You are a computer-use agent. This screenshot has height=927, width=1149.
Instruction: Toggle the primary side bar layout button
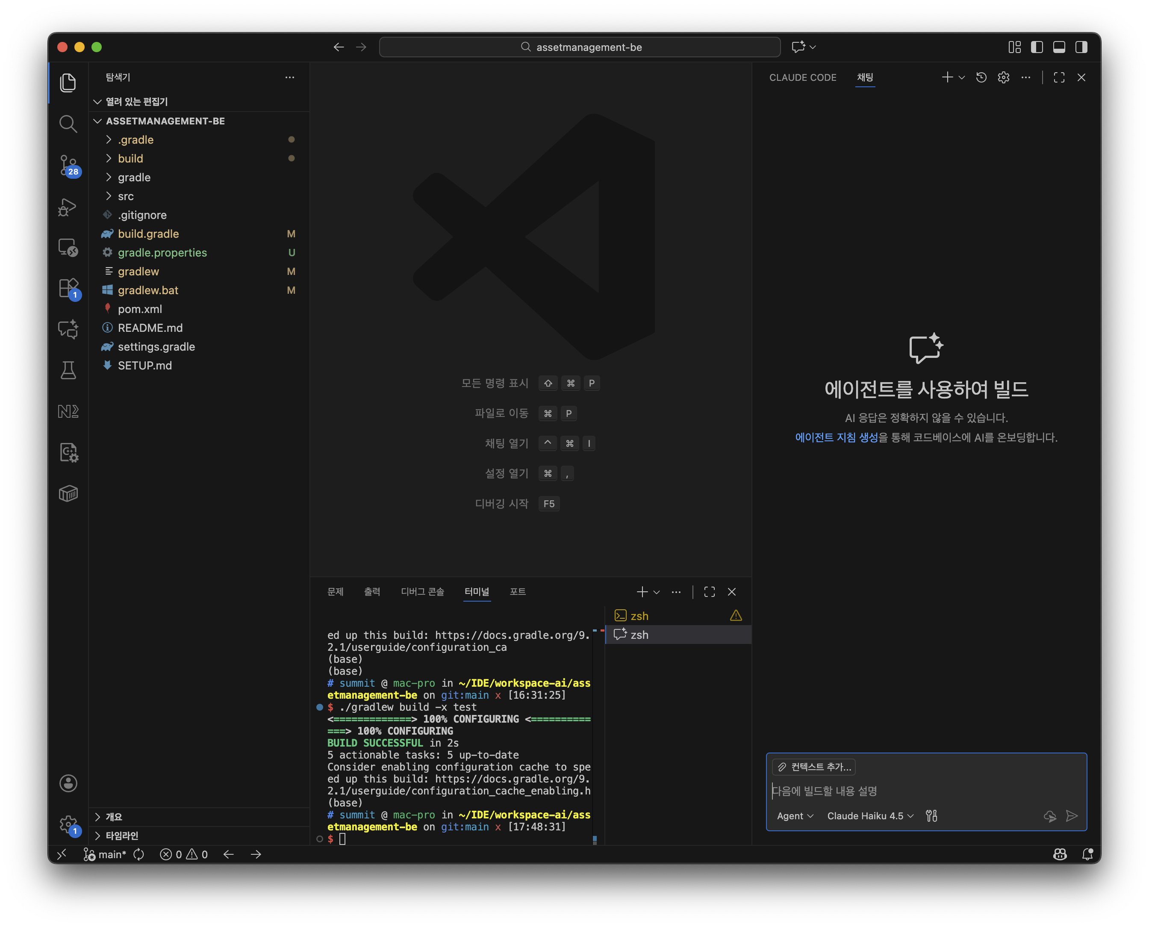1037,47
